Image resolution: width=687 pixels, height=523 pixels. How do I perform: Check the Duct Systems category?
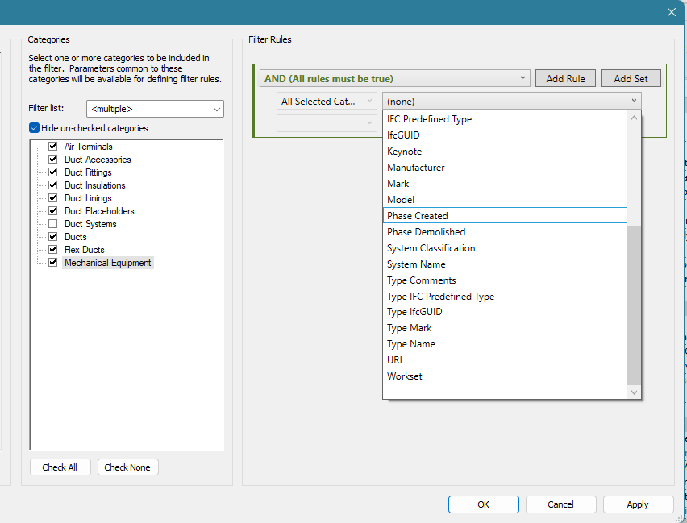coord(53,223)
